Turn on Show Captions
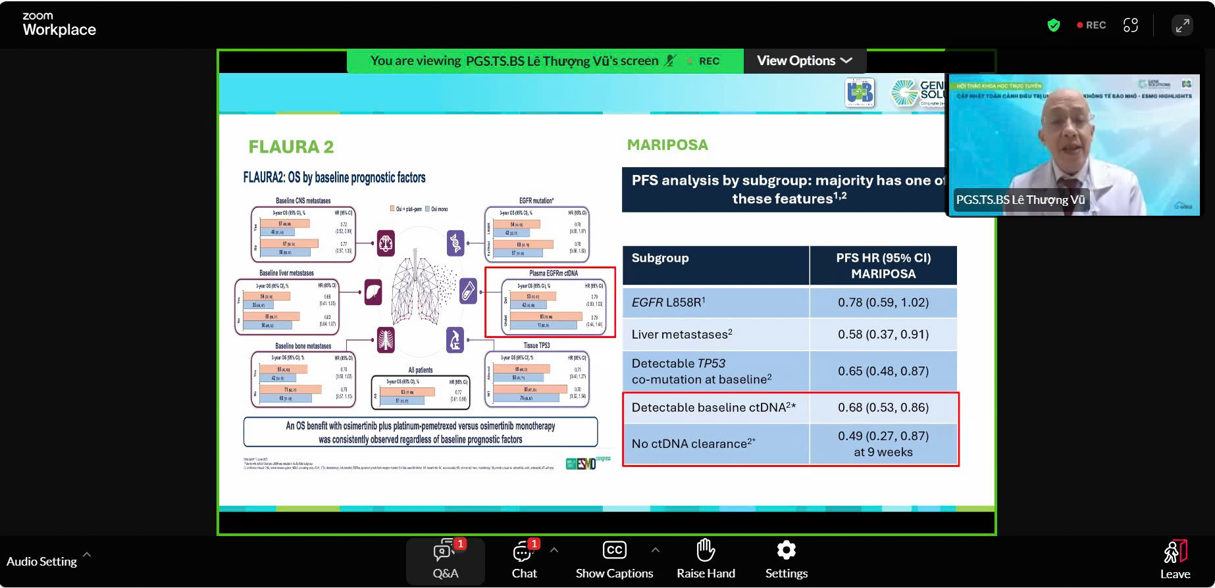This screenshot has height=588, width=1215. (x=614, y=560)
